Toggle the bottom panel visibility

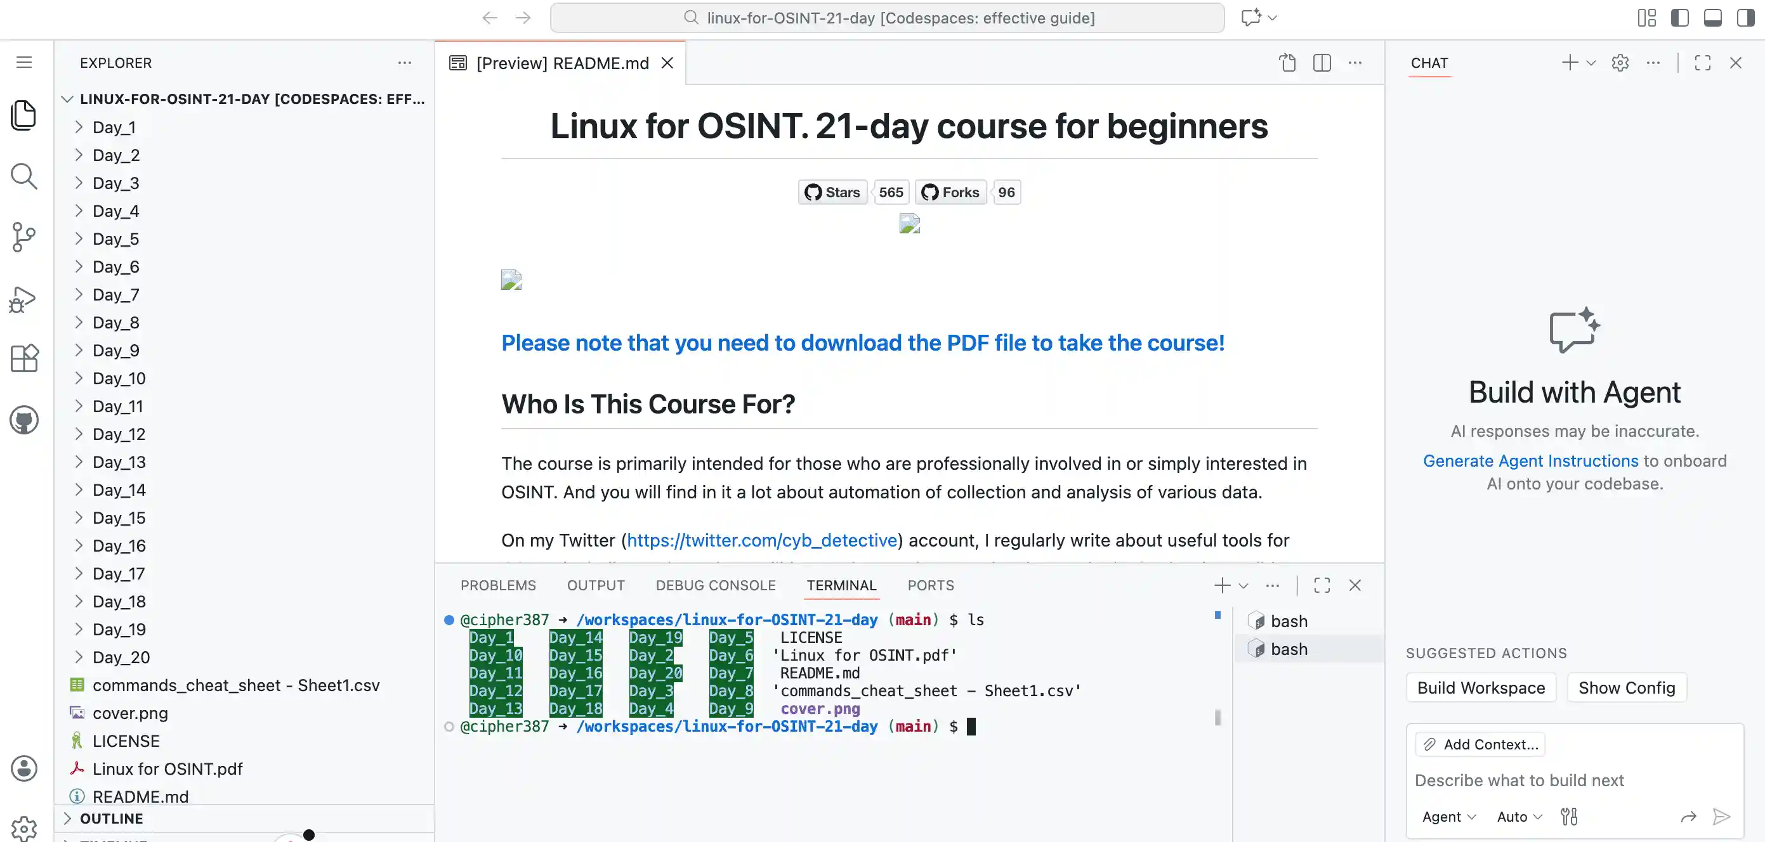(x=1712, y=18)
